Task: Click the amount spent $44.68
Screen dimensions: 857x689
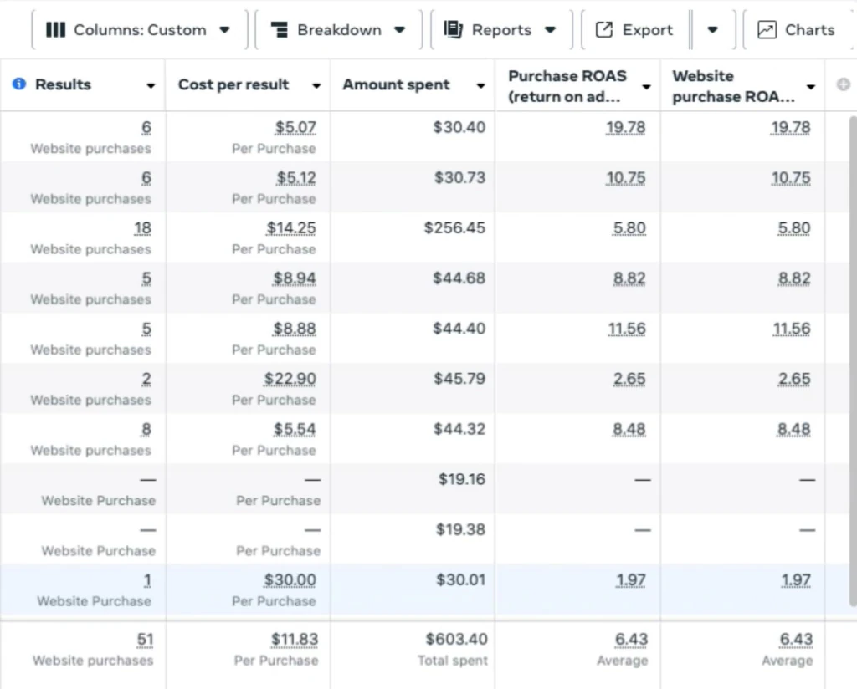Action: [459, 278]
